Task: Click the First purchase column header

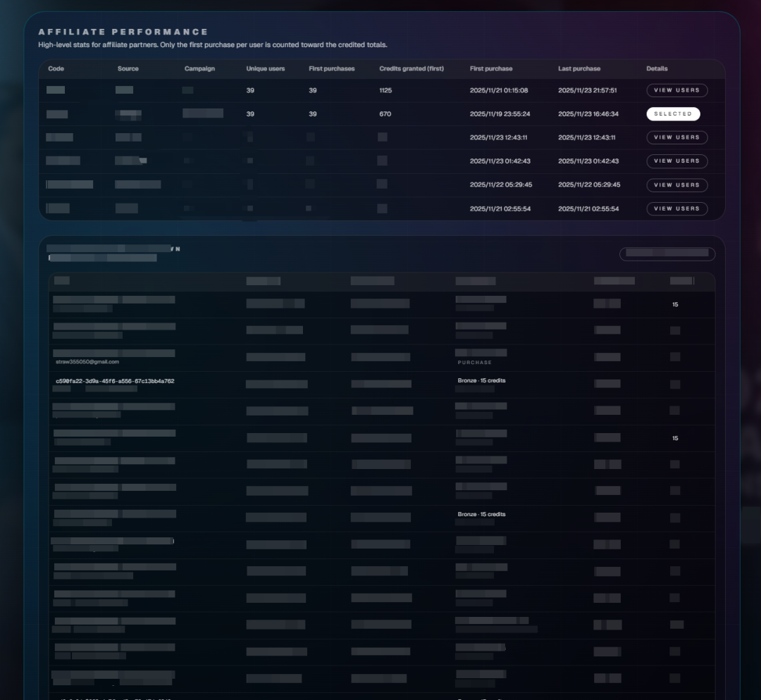Action: tap(491, 69)
